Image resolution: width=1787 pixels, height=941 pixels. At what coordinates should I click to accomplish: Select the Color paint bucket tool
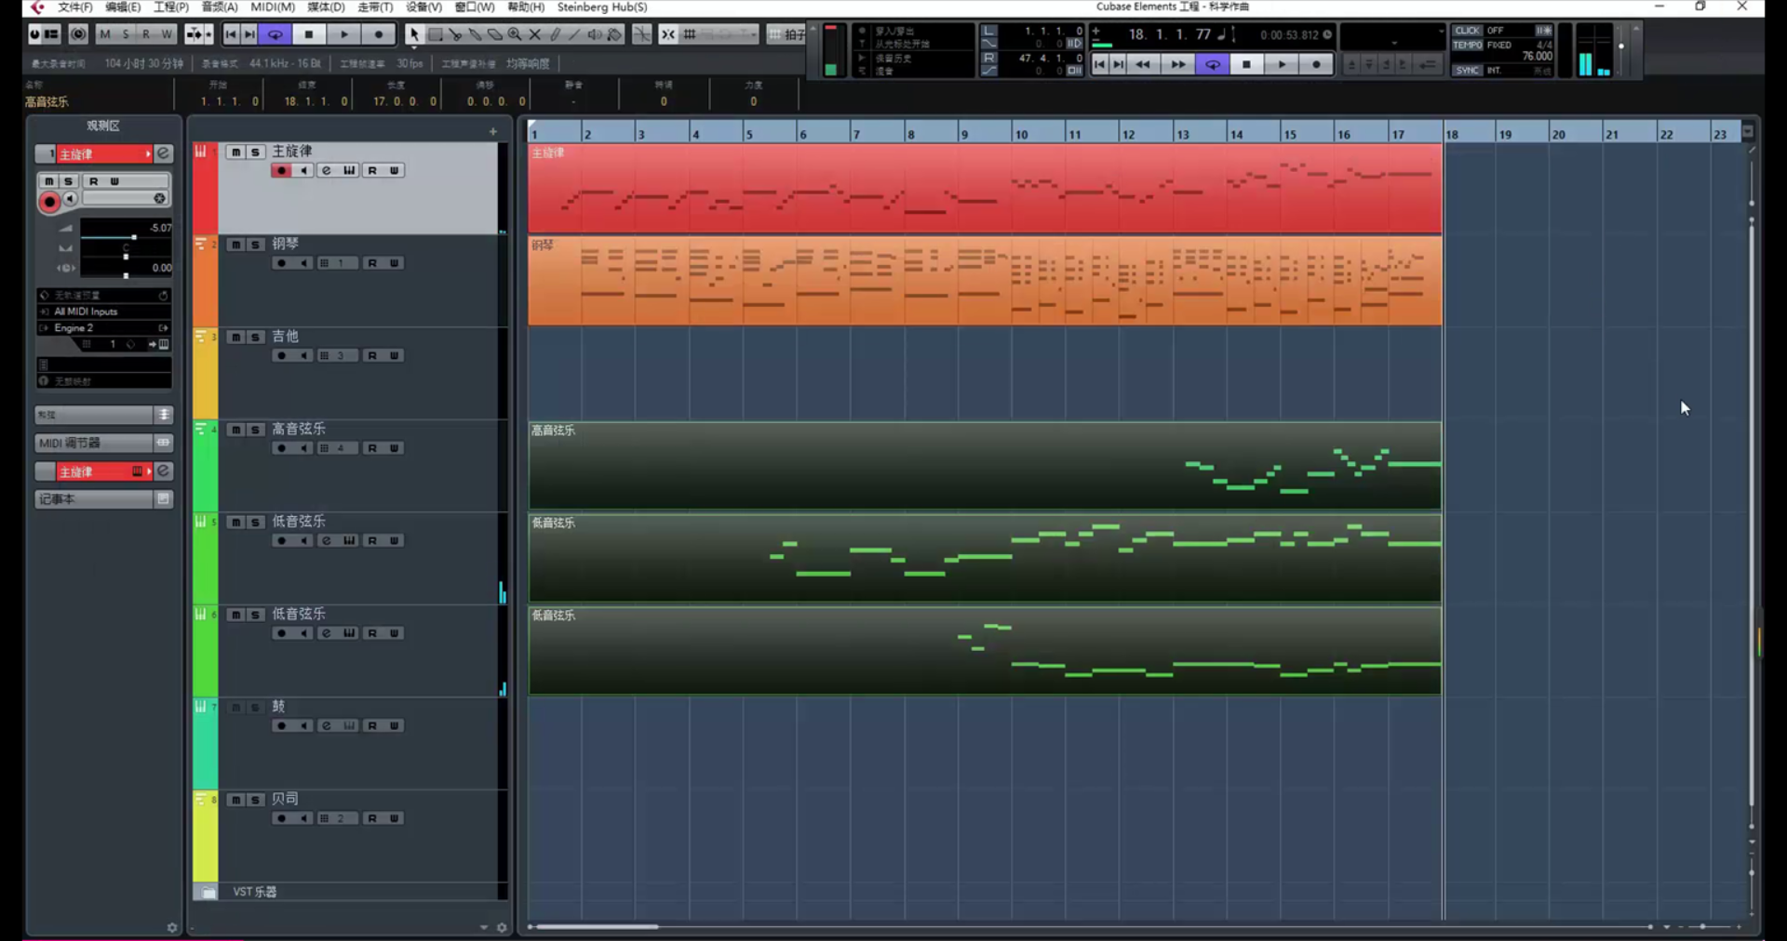click(x=614, y=34)
